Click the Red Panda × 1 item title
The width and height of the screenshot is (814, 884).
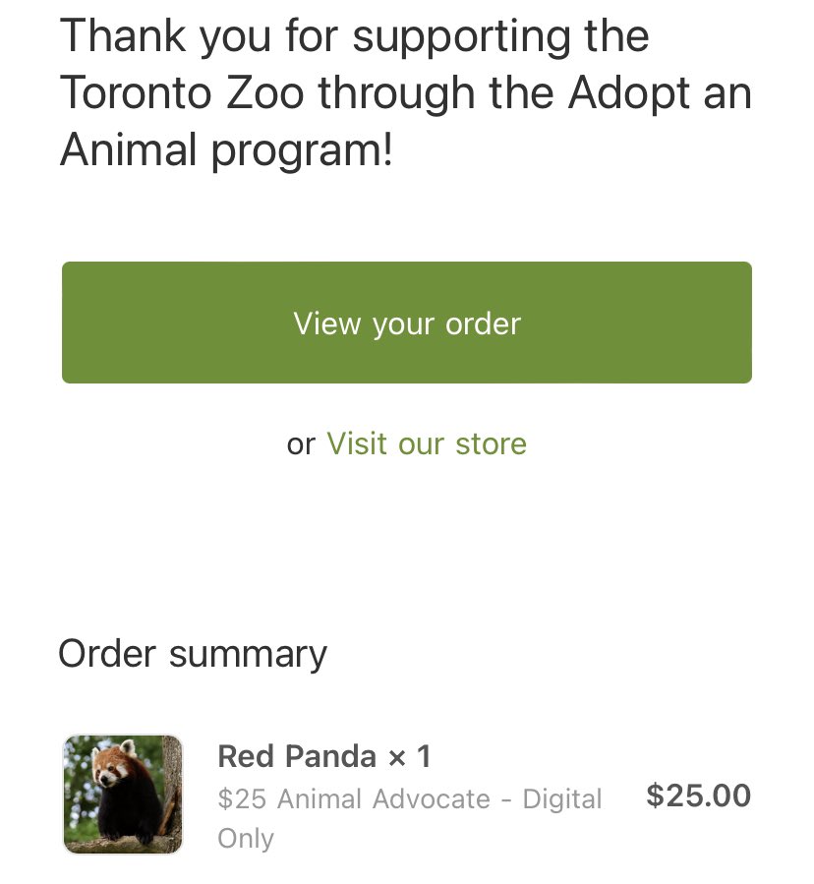pyautogui.click(x=324, y=756)
